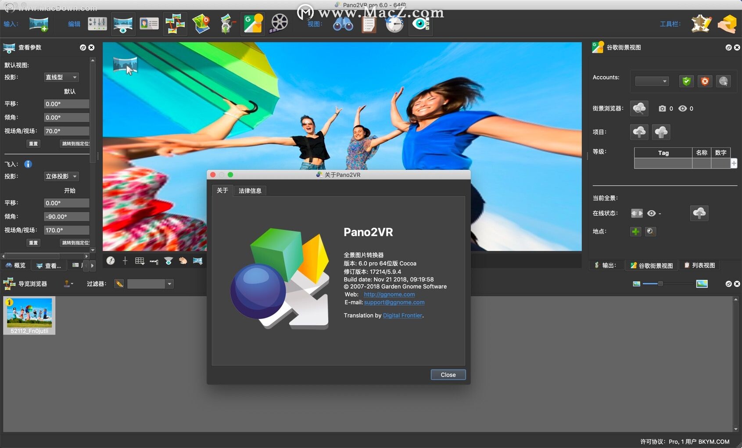
Task: Open the tour map pin icon
Action: coord(201,24)
